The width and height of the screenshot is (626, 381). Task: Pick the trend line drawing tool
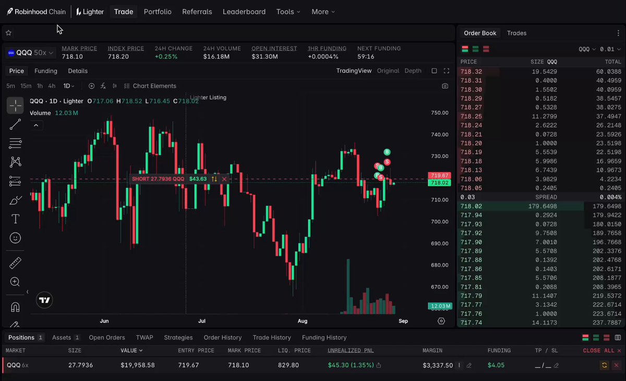[x=15, y=124]
